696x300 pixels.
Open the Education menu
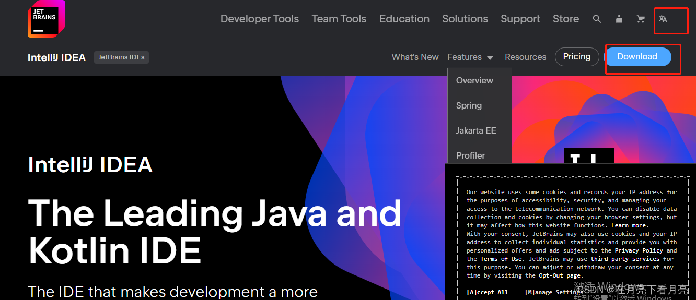[x=404, y=19]
